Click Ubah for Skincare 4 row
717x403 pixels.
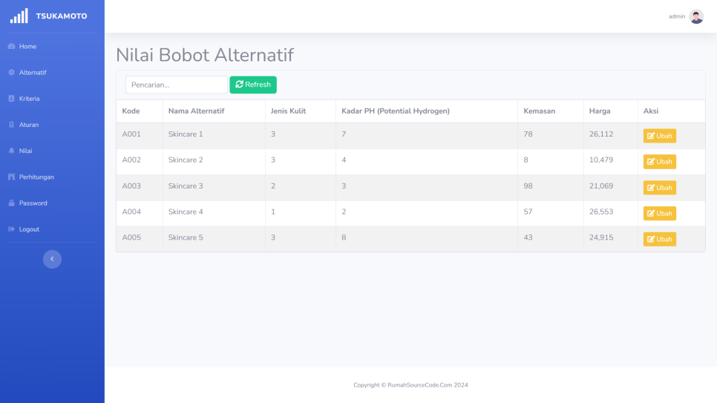coord(659,214)
